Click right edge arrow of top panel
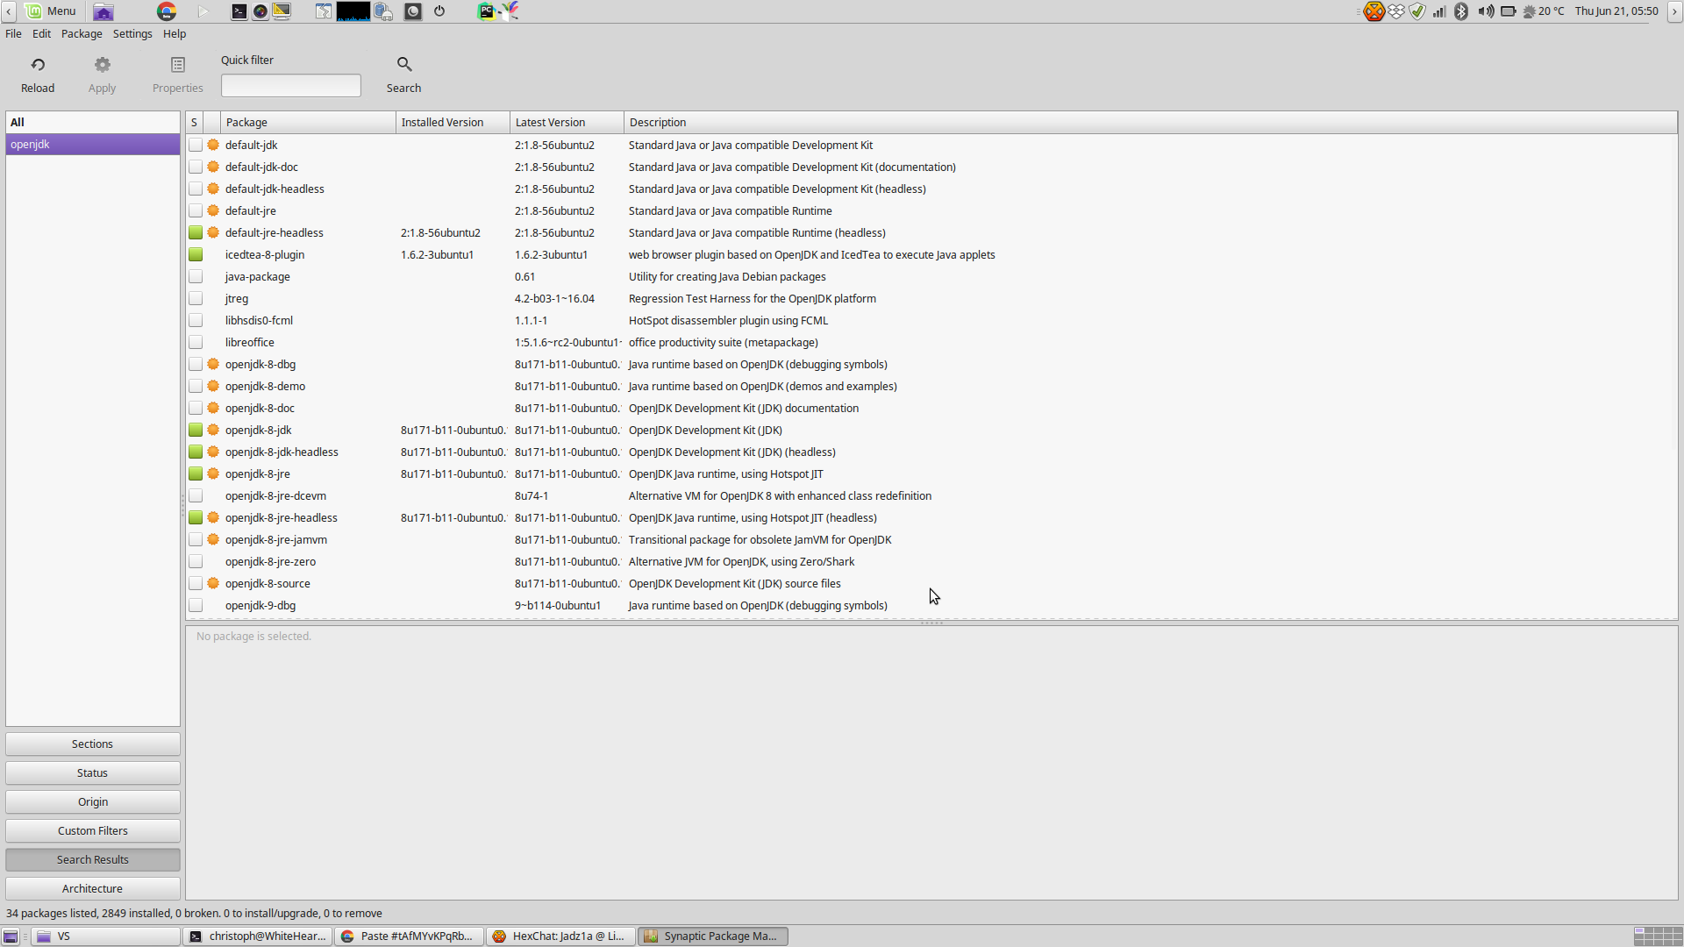This screenshot has height=947, width=1684. (x=1674, y=11)
